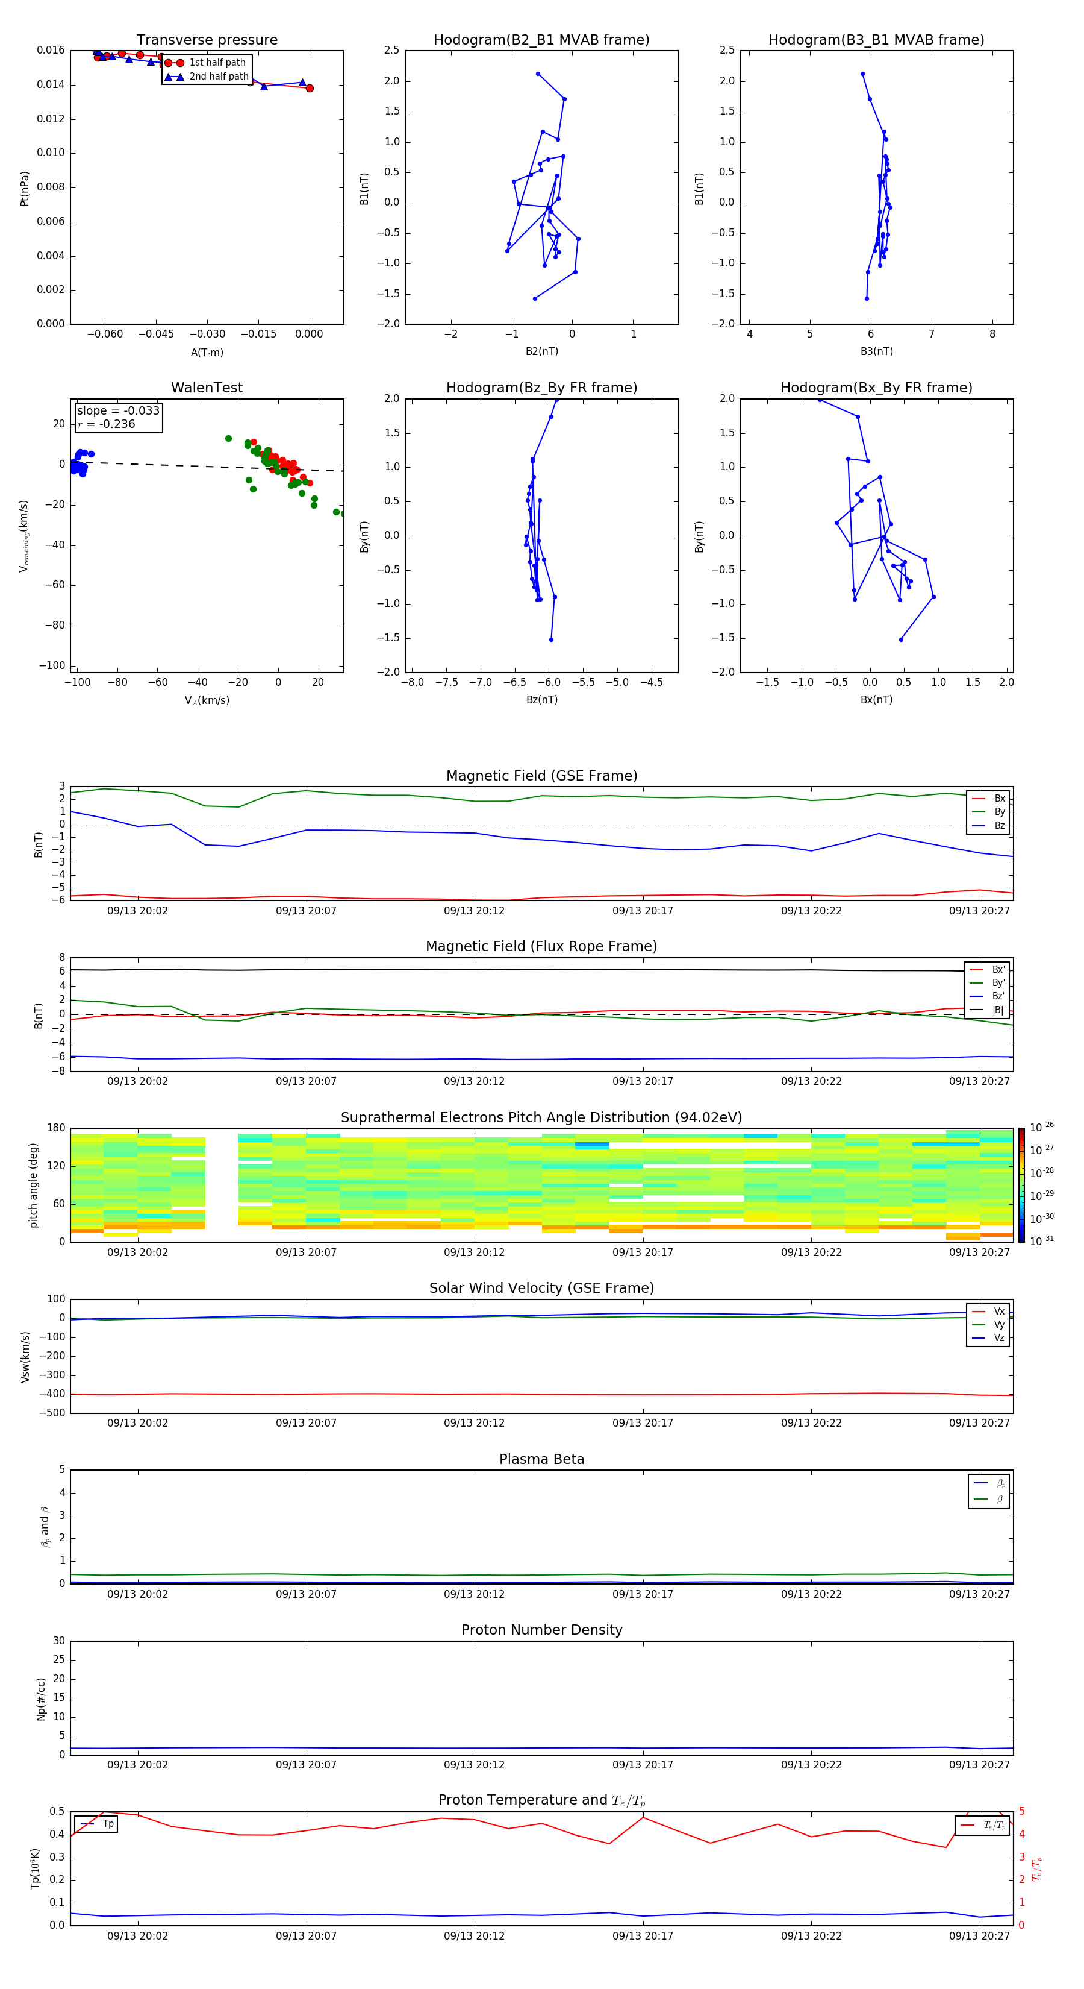This screenshot has height=1989, width=1084.
Task: Click the "Magnetic Field (GSE Frame)" title
Action: [541, 776]
